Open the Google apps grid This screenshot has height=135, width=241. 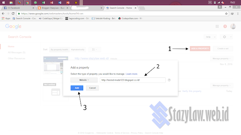click(x=217, y=27)
